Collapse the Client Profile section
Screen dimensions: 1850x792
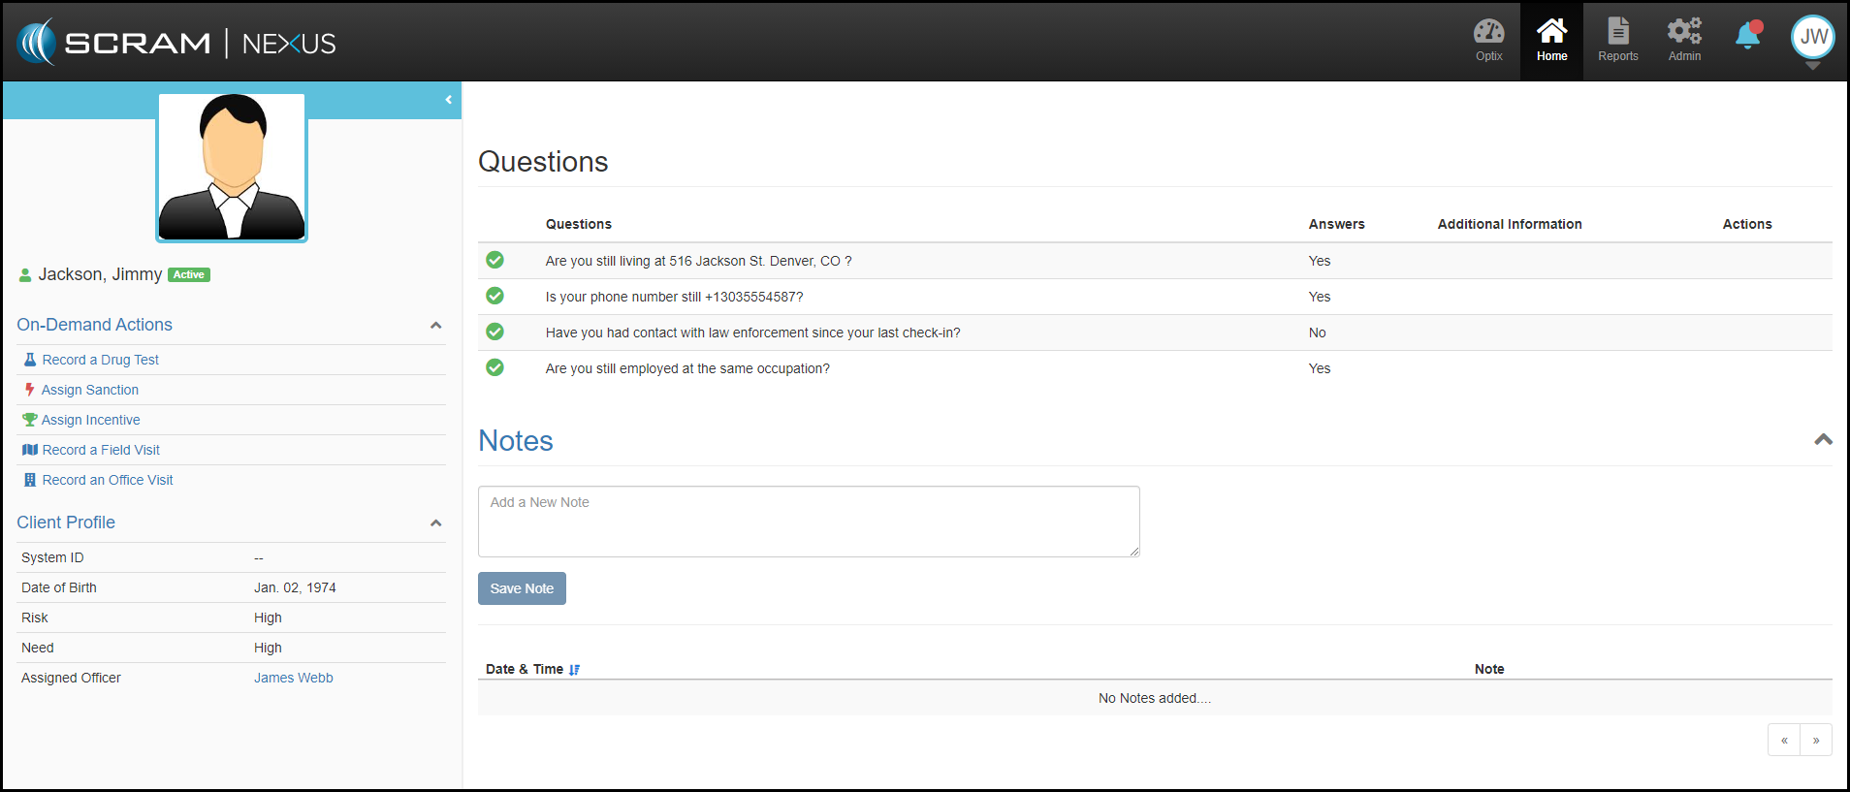[435, 523]
